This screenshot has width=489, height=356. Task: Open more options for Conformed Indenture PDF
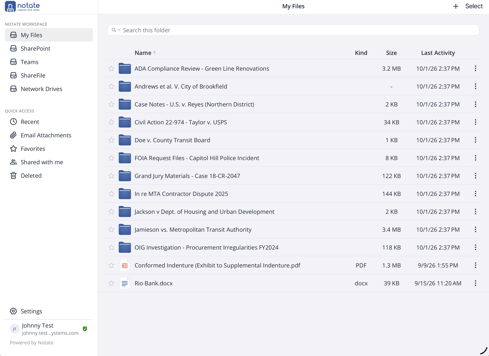476,265
